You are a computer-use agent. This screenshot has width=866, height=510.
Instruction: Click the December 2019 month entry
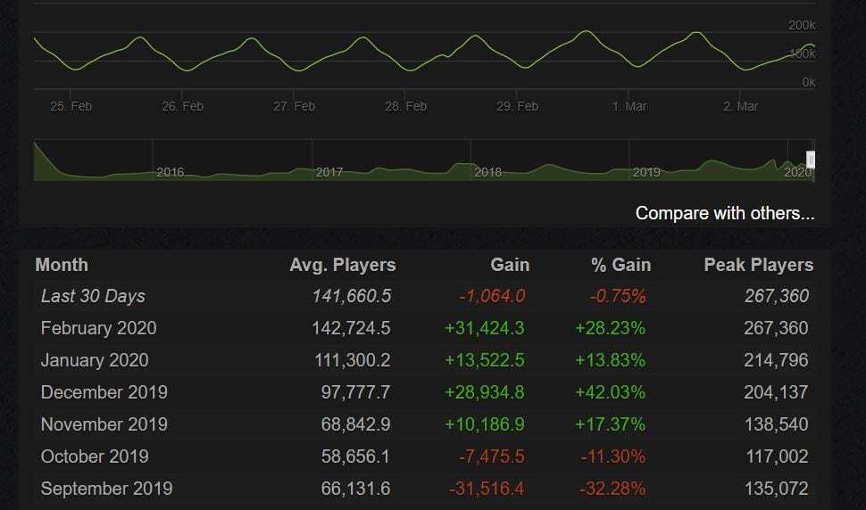click(104, 392)
